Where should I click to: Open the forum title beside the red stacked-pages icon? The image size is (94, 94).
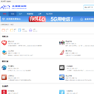[x=11, y=76]
